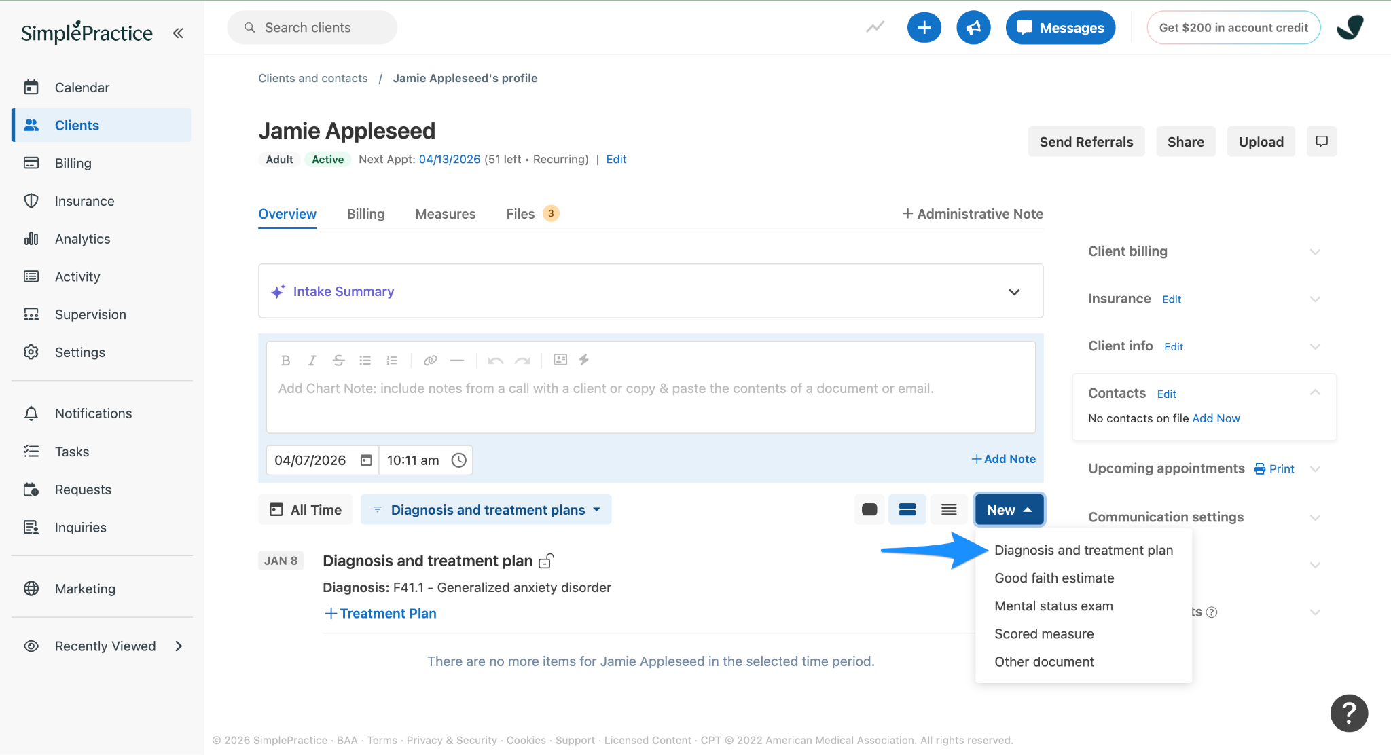Open the time picker clock icon
The image size is (1391, 755).
[459, 460]
